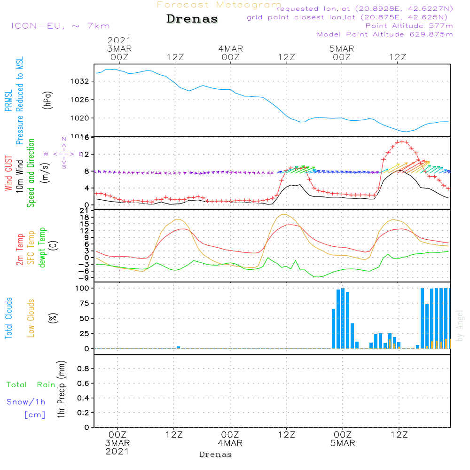Click the '(C)' temperature unit label
This screenshot has width=470, height=470.
[x=54, y=245]
